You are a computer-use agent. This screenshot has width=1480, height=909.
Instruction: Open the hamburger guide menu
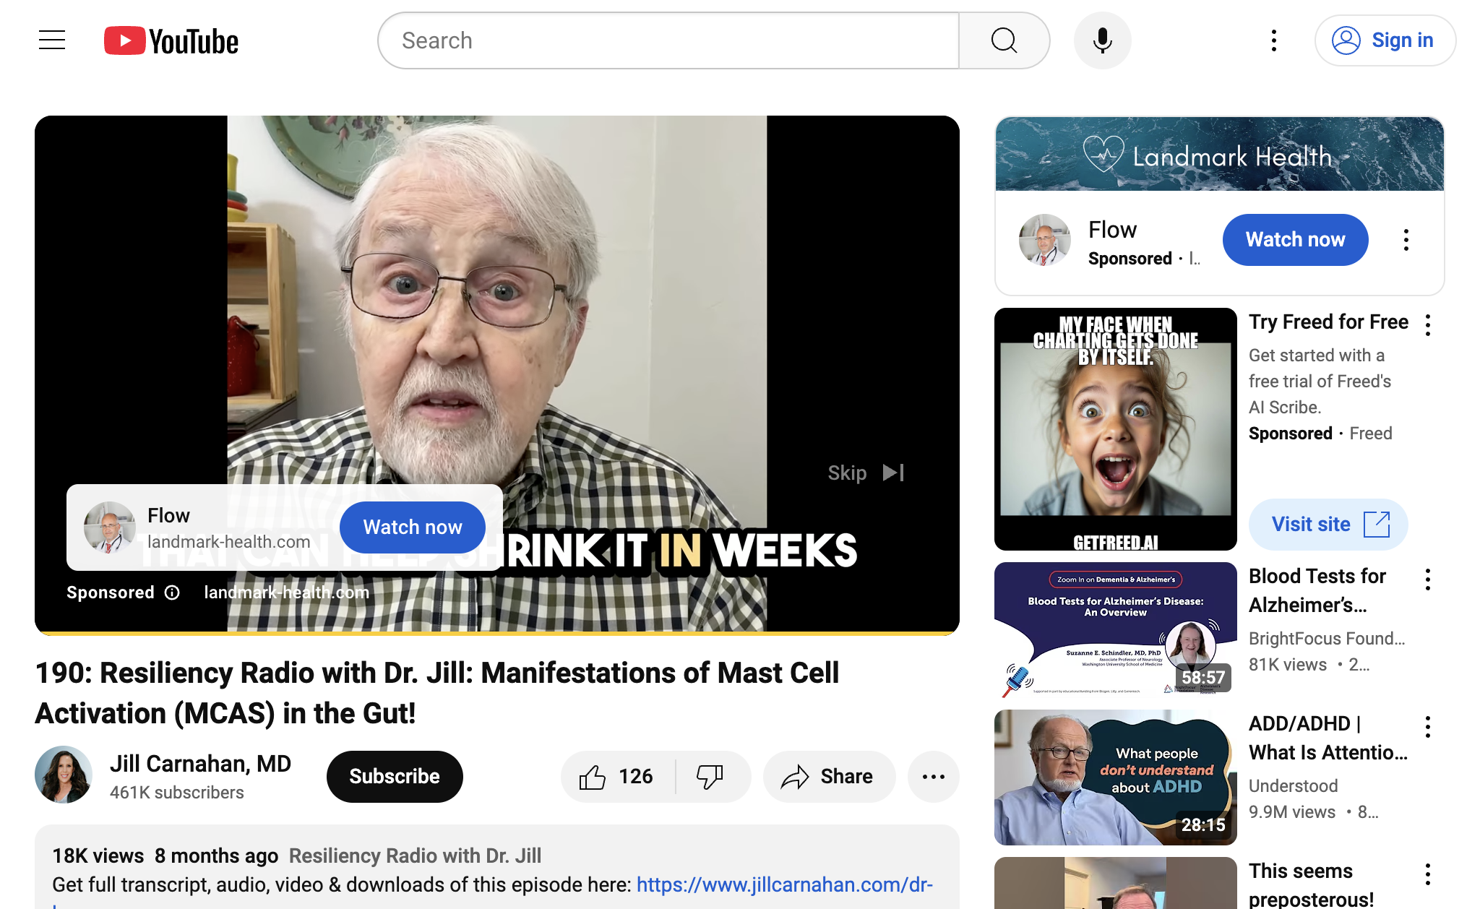click(x=52, y=40)
